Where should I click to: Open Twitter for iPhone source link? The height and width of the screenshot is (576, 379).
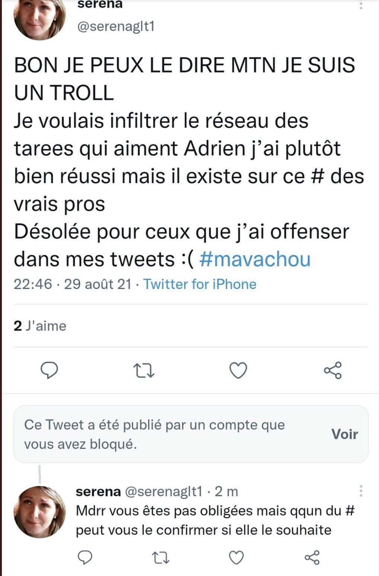pyautogui.click(x=200, y=284)
